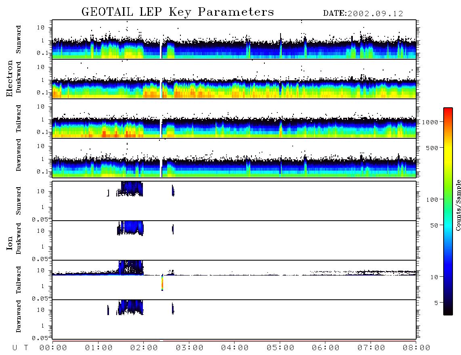461x355 pixels.
Task: Click the Counts/Sample colorbar caption
Action: click(458, 205)
